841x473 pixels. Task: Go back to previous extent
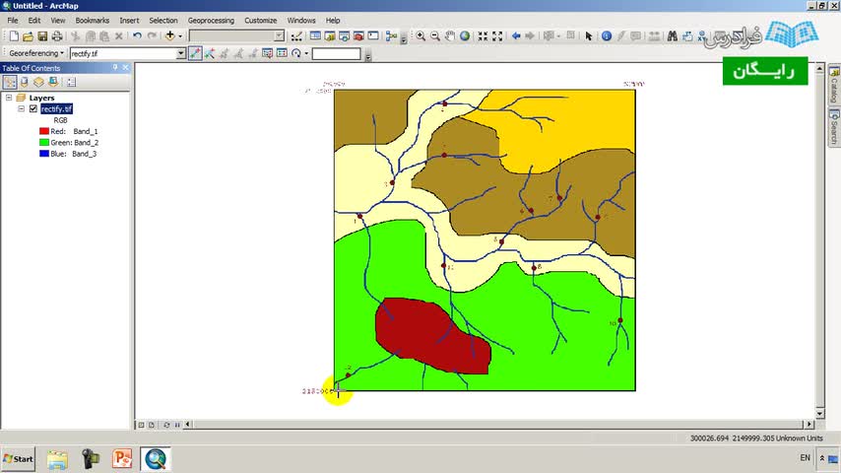[516, 36]
